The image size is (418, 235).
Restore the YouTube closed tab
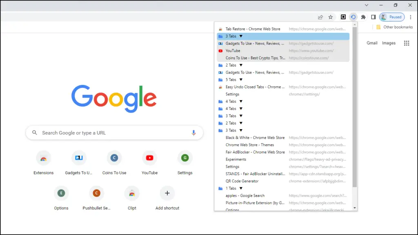pos(283,51)
